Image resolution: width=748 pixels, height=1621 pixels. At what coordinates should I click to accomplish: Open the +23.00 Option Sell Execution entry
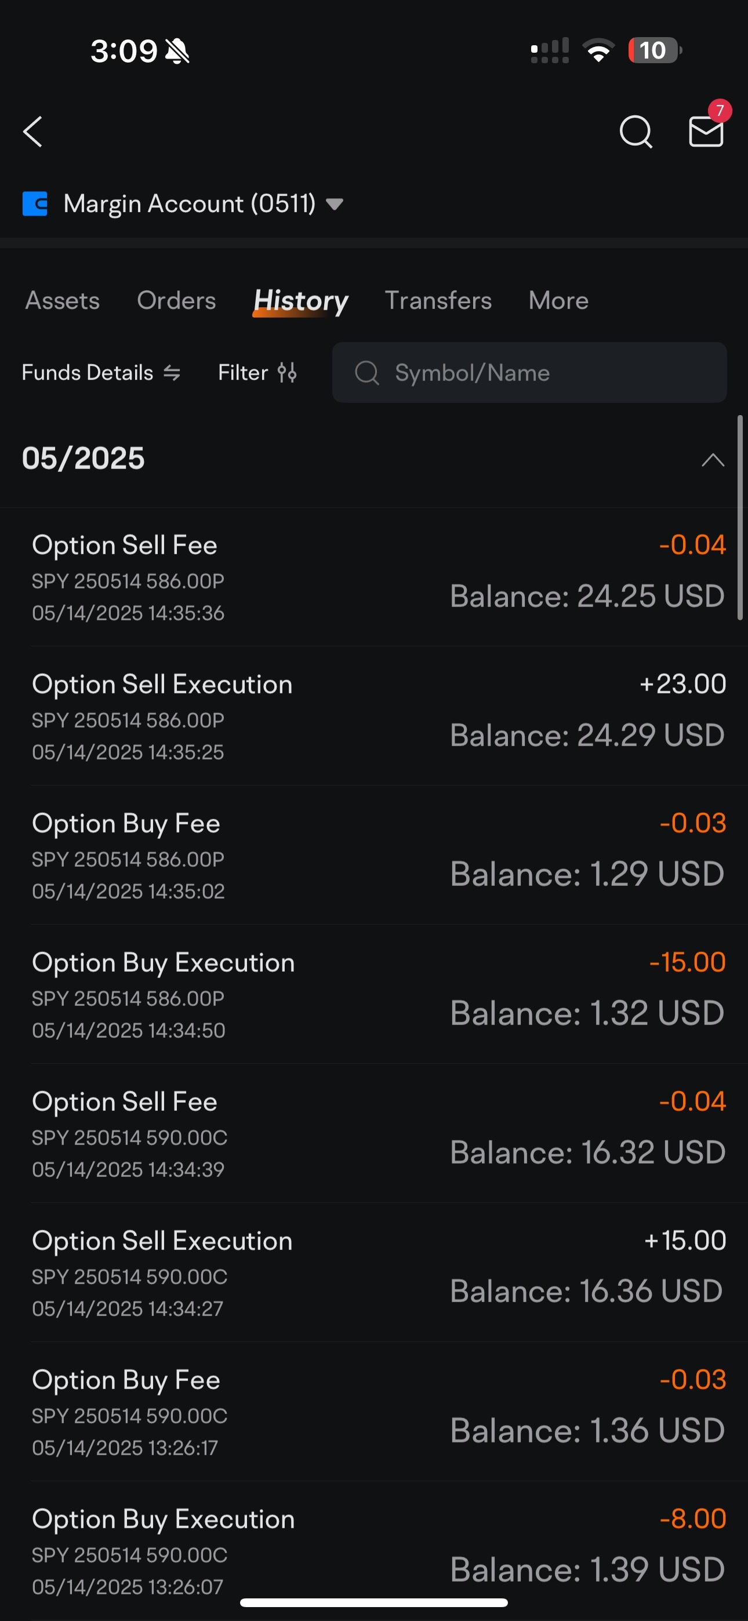click(x=378, y=716)
